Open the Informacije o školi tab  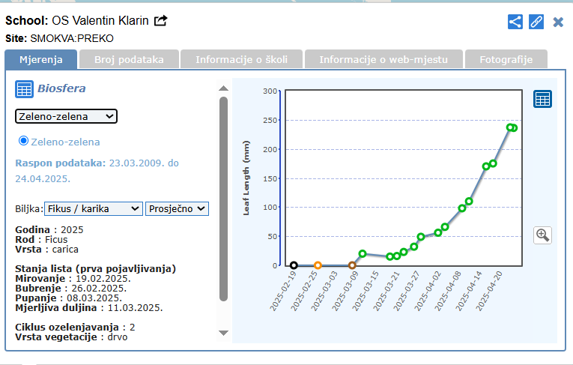click(x=246, y=59)
